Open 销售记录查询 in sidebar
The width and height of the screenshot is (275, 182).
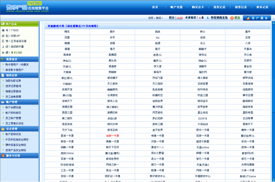tap(13, 91)
